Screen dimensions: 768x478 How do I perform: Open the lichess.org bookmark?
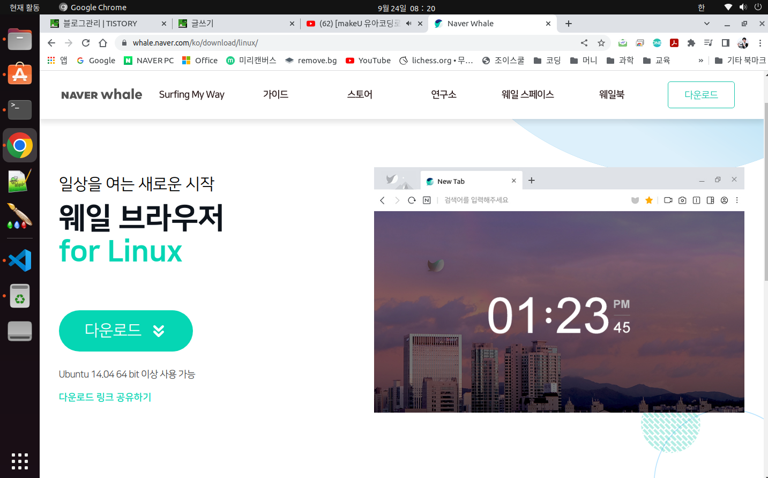(x=436, y=61)
